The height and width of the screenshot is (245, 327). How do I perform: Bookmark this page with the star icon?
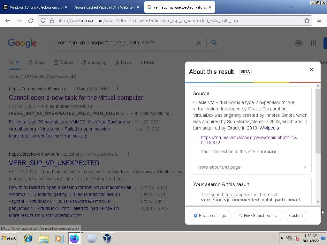[307, 20]
